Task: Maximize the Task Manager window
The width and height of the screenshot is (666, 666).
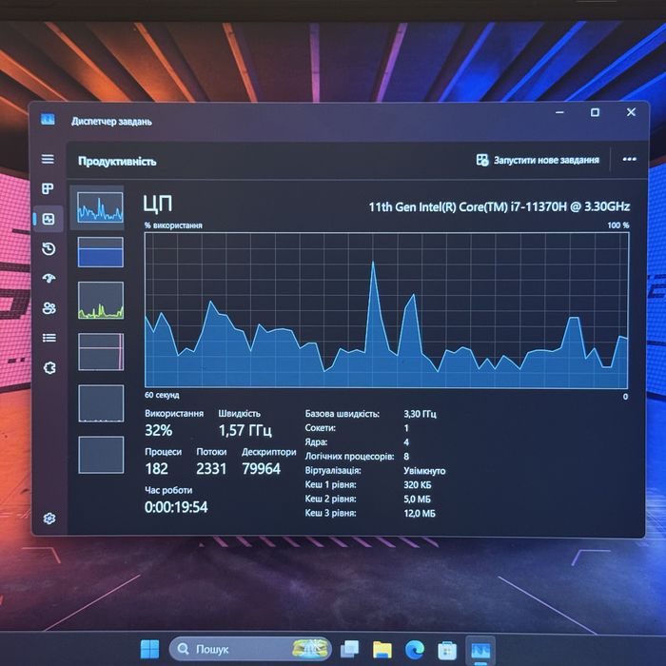Action: point(595,112)
